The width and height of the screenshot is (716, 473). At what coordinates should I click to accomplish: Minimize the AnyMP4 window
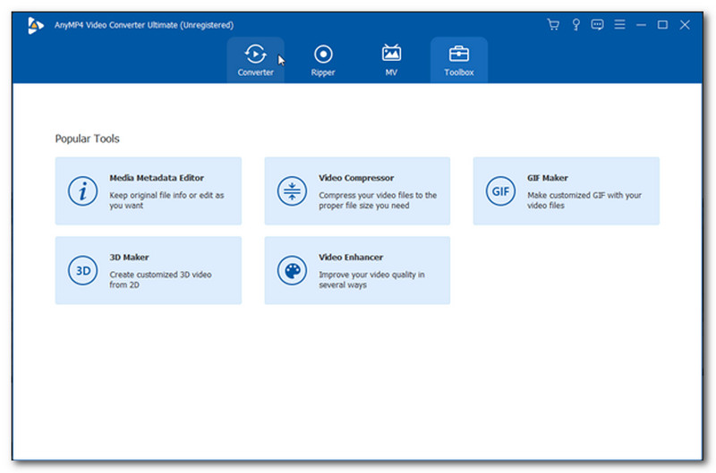[x=641, y=25]
